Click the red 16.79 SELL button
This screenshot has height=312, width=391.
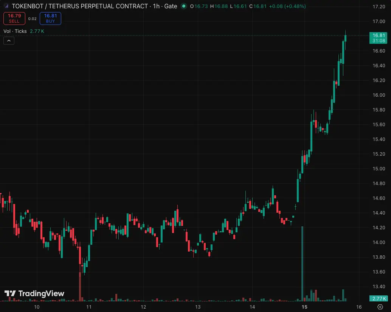pos(14,19)
